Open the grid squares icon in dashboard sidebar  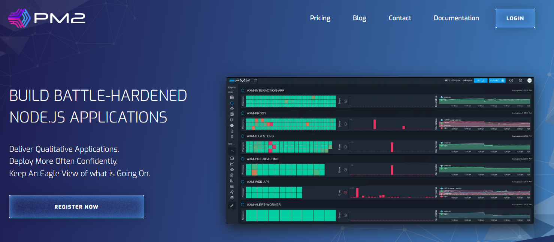click(x=232, y=114)
